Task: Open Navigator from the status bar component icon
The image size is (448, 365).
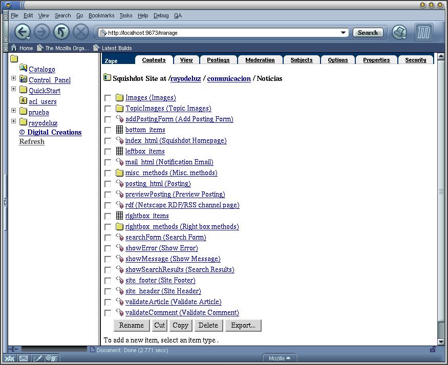Action: click(x=10, y=358)
